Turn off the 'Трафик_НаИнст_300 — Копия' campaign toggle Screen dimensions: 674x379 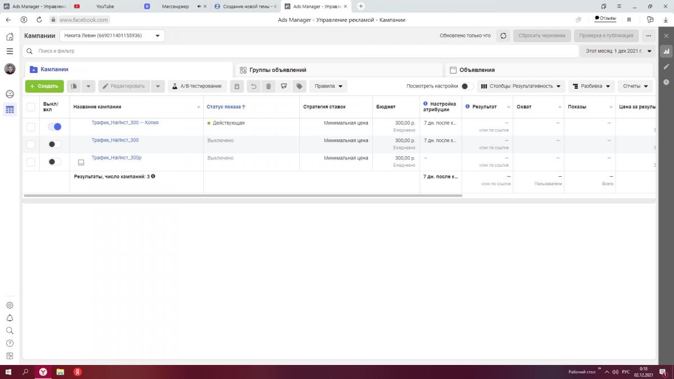54,127
